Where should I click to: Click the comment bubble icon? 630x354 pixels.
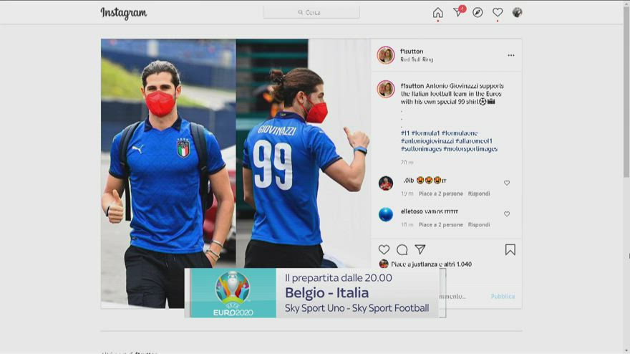pos(402,249)
